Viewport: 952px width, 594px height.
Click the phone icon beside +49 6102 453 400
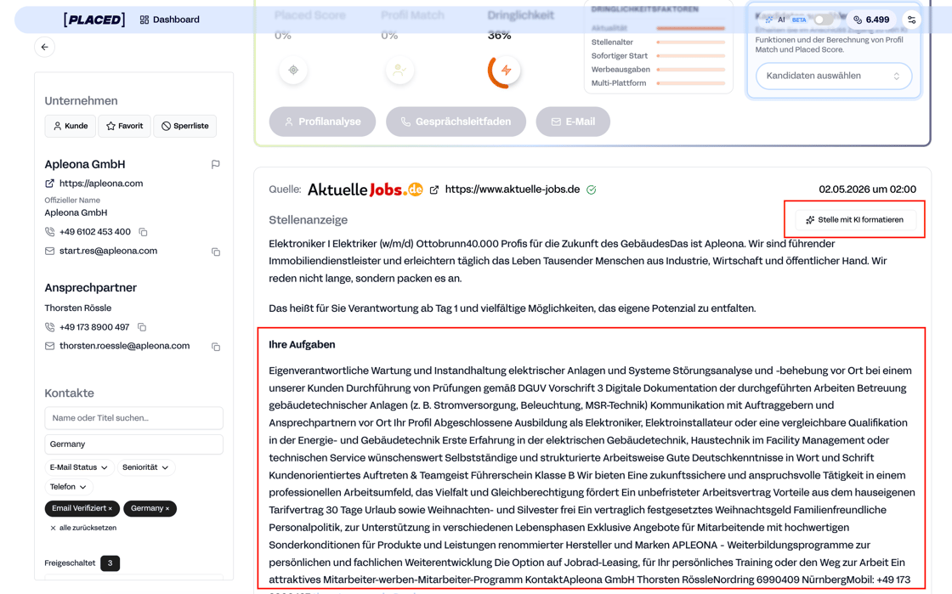coord(50,232)
